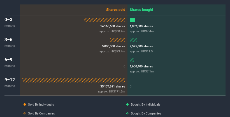
Task: Select the Sold By Individuals legend label
Action: click(x=41, y=104)
